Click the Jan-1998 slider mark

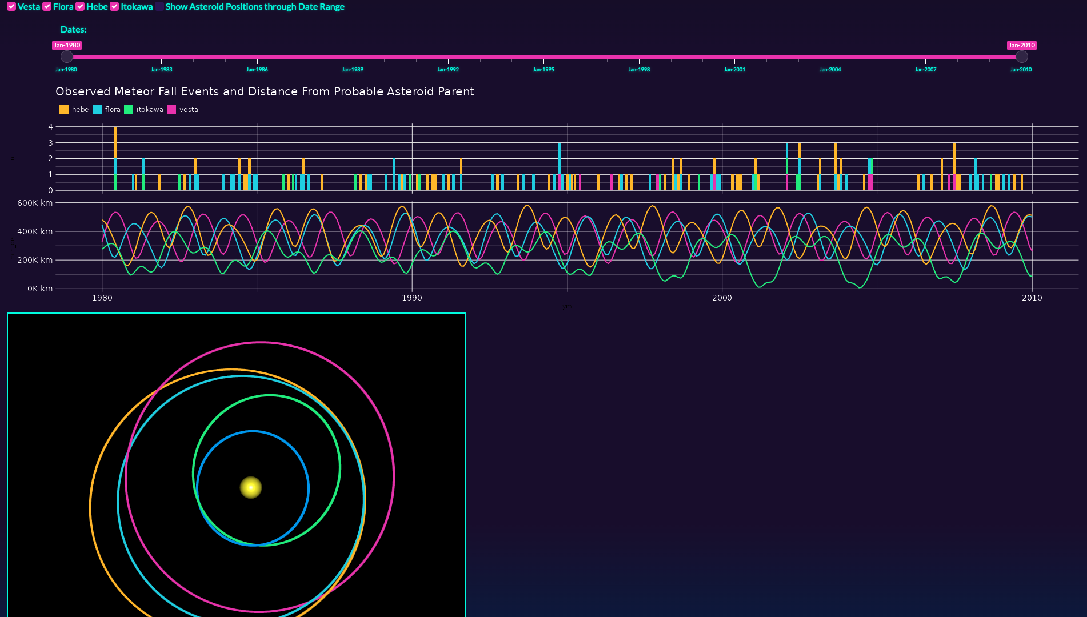pos(639,69)
